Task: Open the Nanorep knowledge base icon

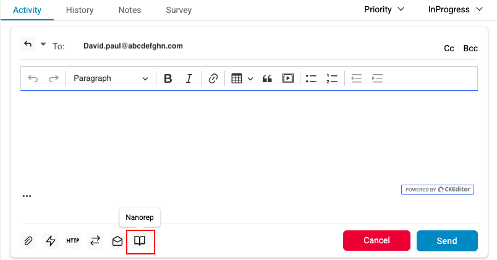Action: [x=140, y=241]
